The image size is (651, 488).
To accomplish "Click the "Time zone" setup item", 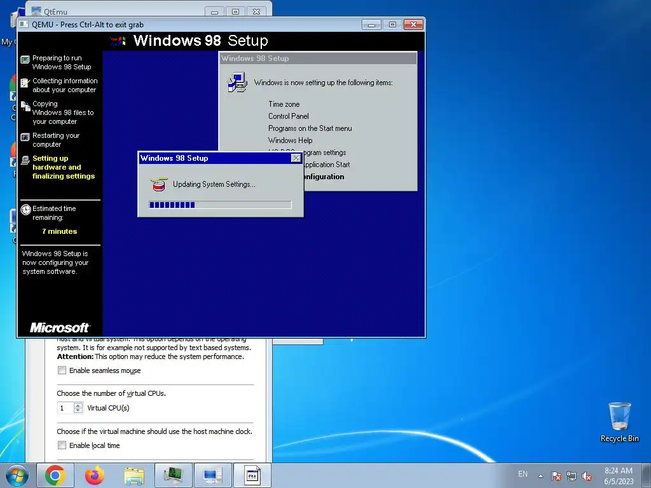I will [284, 104].
